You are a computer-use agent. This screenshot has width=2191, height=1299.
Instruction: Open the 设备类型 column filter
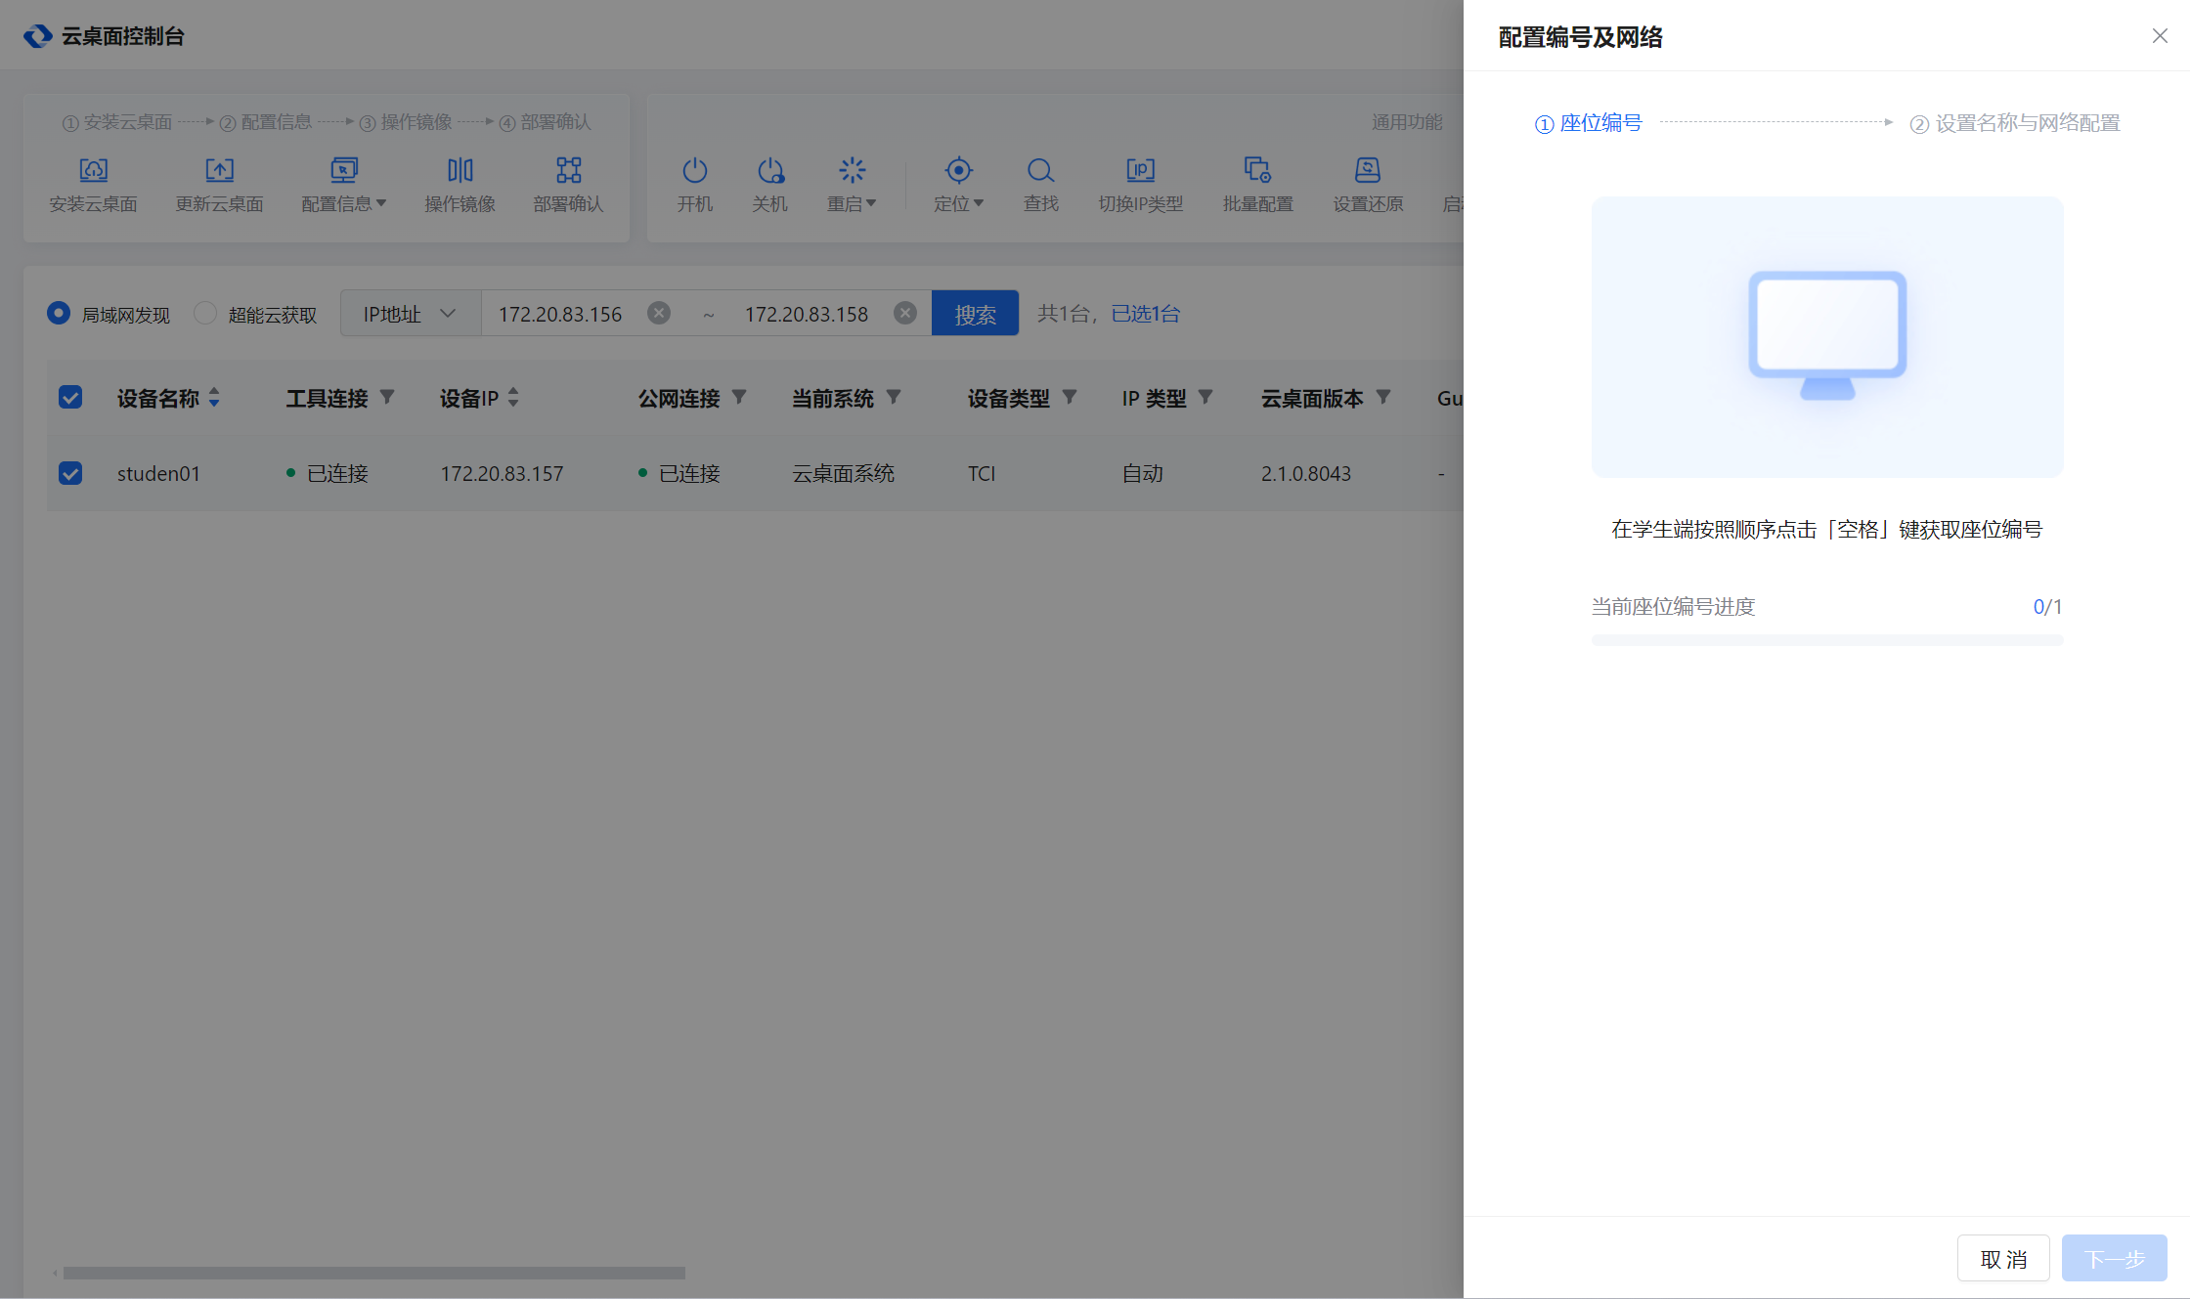(x=1071, y=398)
